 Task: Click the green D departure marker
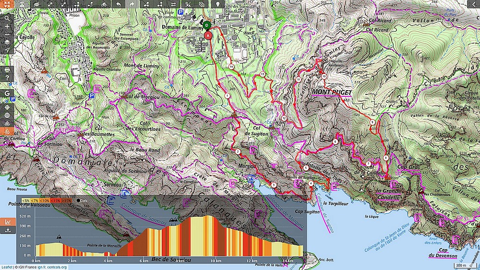point(207,25)
